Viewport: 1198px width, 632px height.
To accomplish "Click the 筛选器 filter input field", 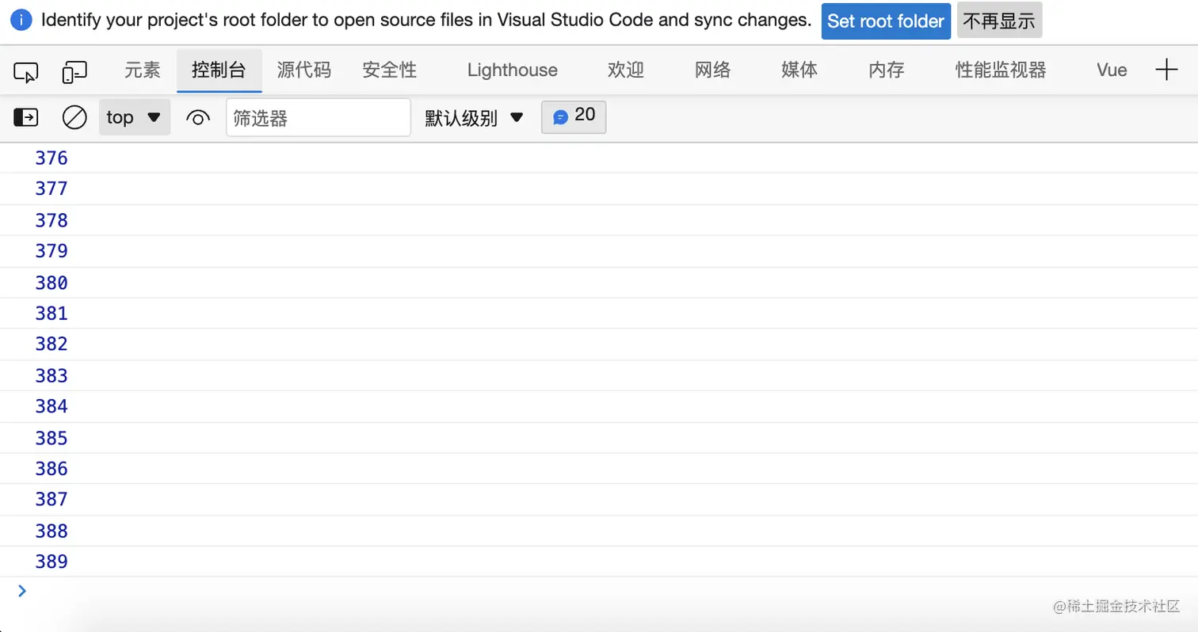I will point(318,118).
